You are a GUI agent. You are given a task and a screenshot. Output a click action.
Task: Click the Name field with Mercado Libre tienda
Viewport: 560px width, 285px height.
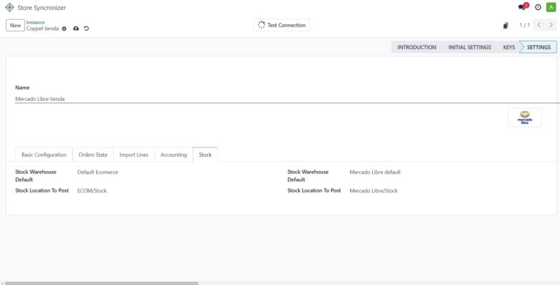click(286, 99)
